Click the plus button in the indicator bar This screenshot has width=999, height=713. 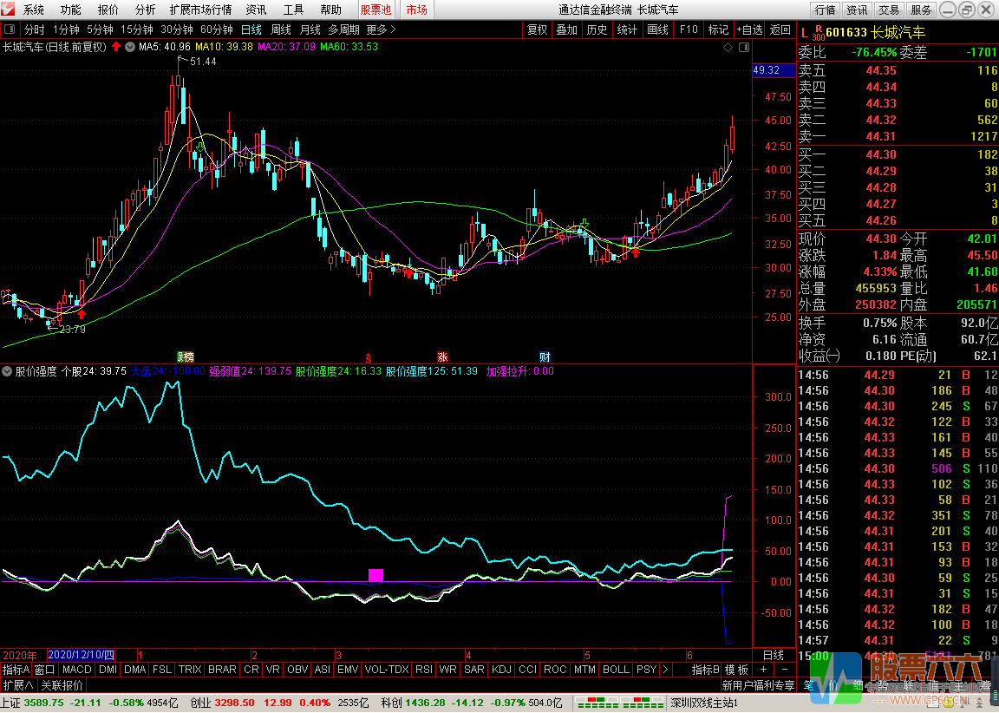click(763, 669)
